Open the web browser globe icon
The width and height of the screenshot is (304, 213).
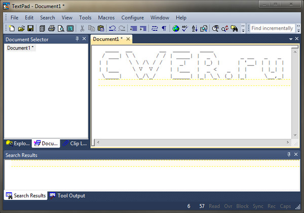coord(176,28)
